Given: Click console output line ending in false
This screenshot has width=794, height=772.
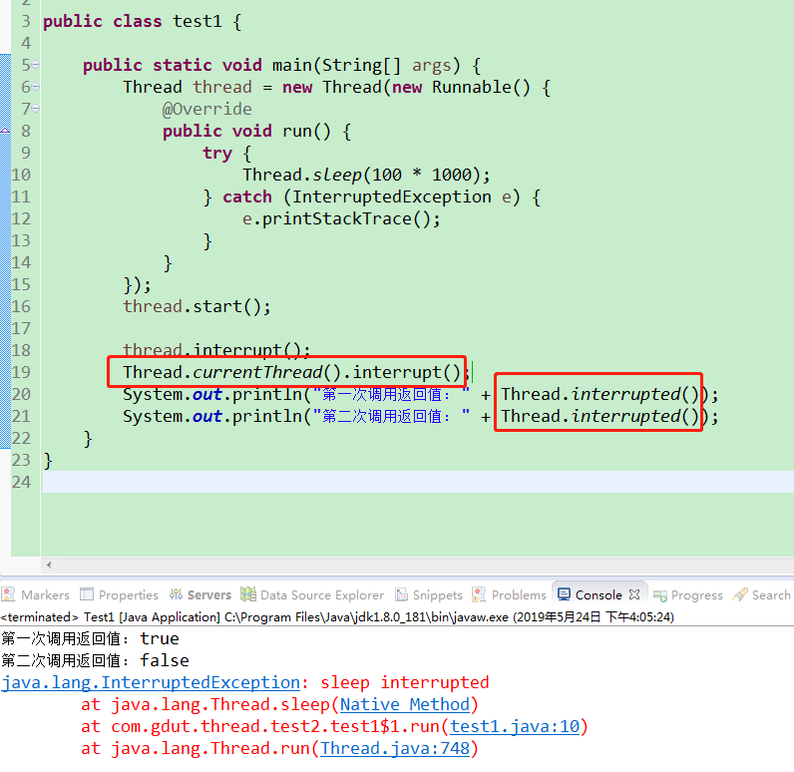Looking at the screenshot, I should point(95,660).
